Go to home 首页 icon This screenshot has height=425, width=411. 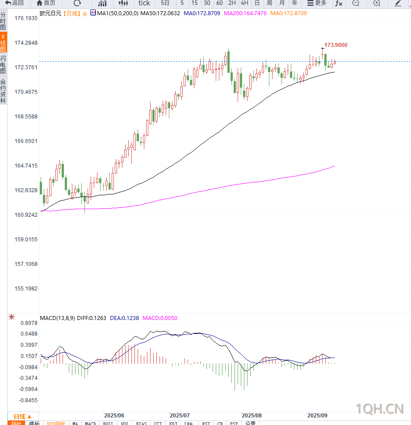coord(46,3)
